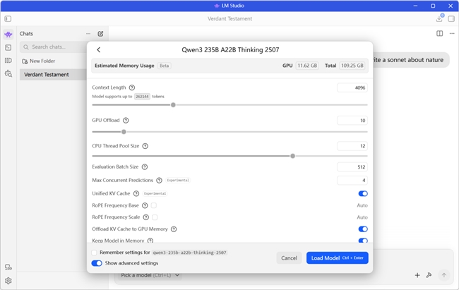Screen dimensions: 459x290
Task: Open the Chats panel more options menu
Action: (88, 34)
